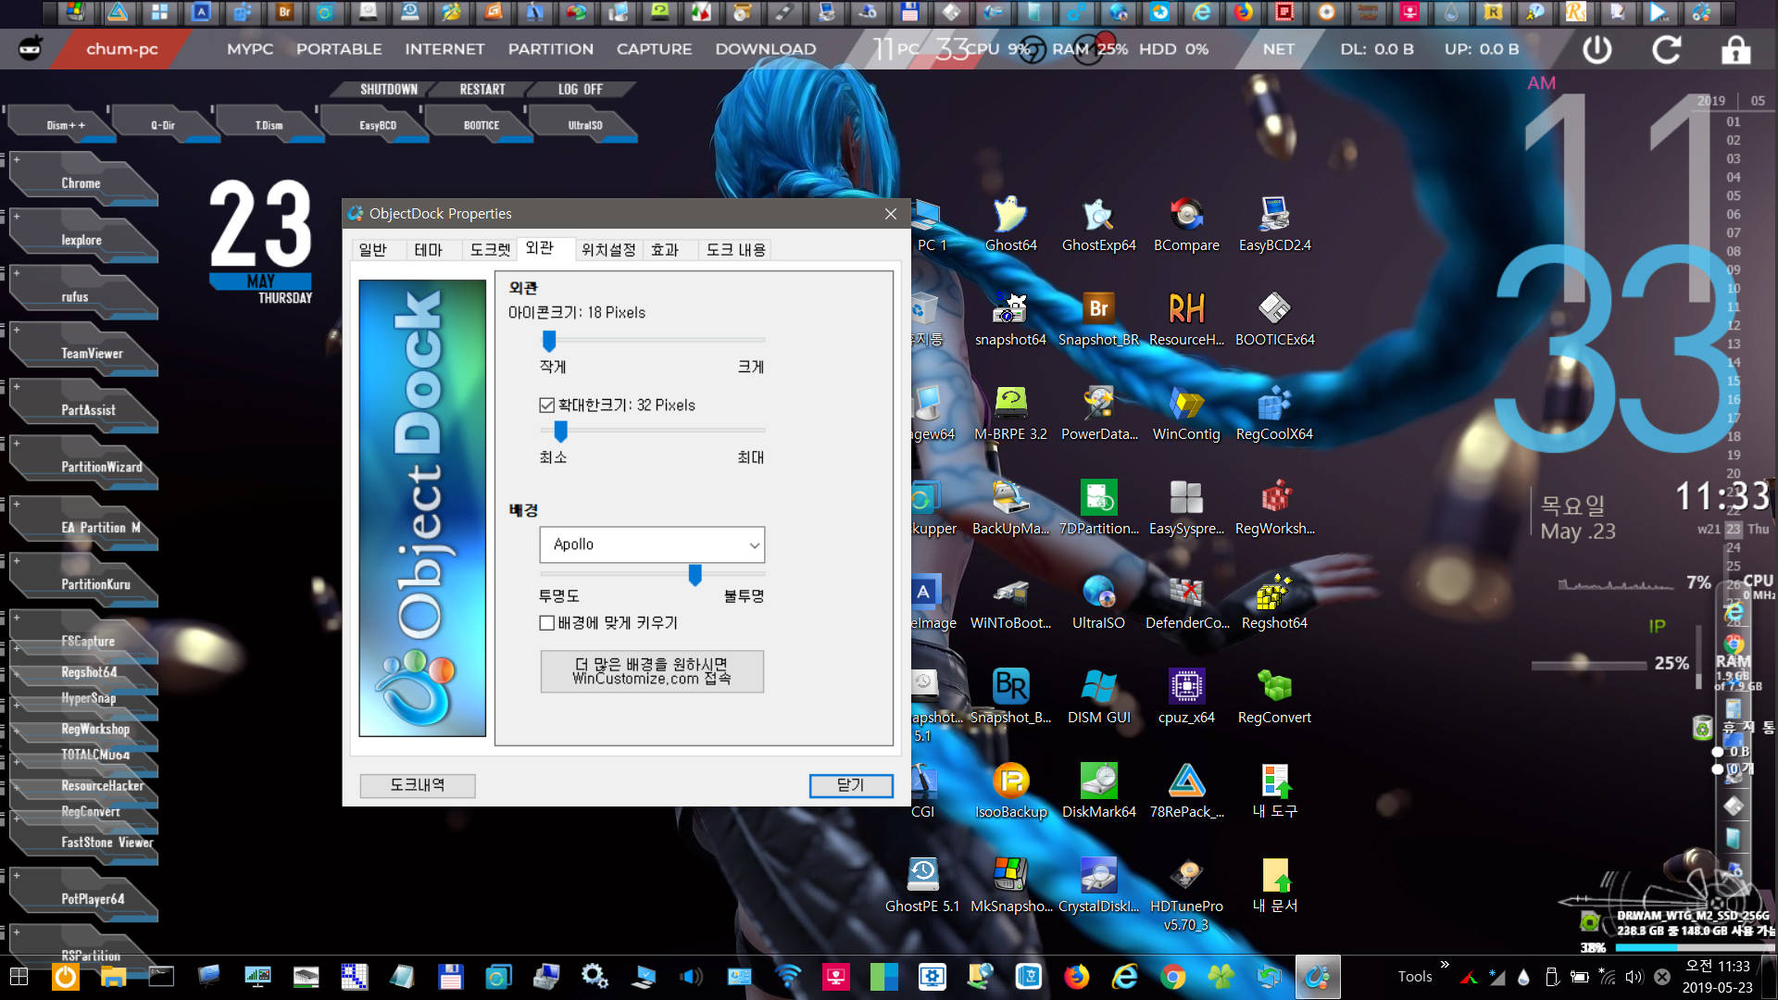The width and height of the screenshot is (1778, 1000).
Task: Open EasyBCD2.4 desktop icon
Action: 1275,225
